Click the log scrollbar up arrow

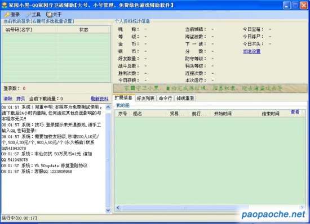coord(108,107)
